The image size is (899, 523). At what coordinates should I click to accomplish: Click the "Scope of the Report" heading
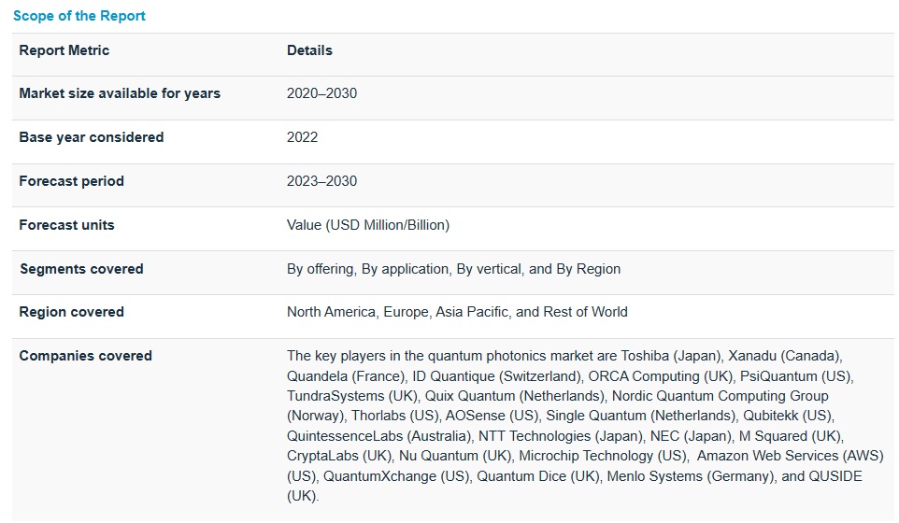point(79,16)
